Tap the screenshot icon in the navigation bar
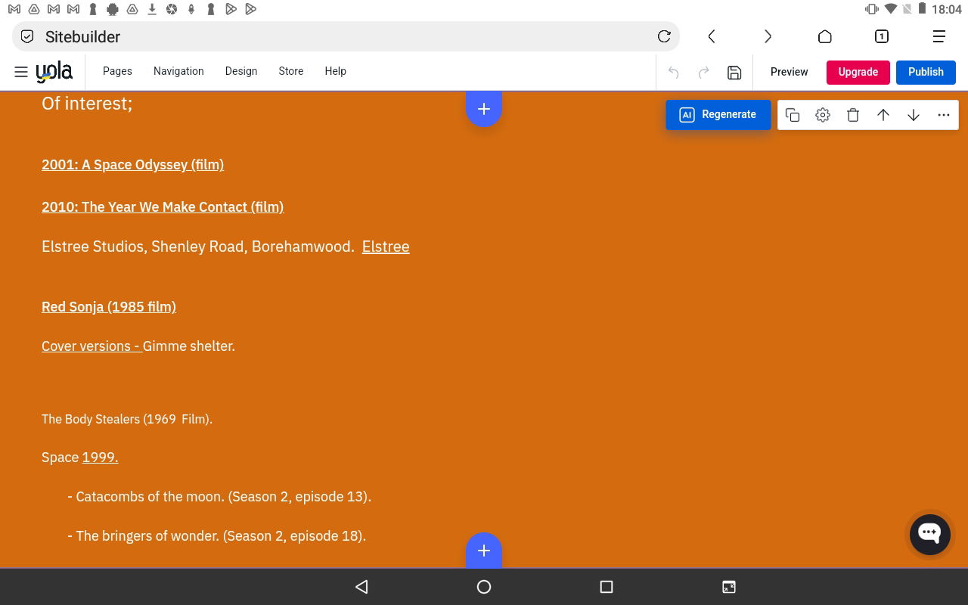 (729, 587)
